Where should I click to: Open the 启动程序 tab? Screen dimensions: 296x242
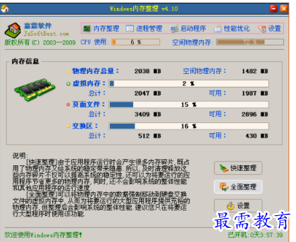(x=188, y=29)
